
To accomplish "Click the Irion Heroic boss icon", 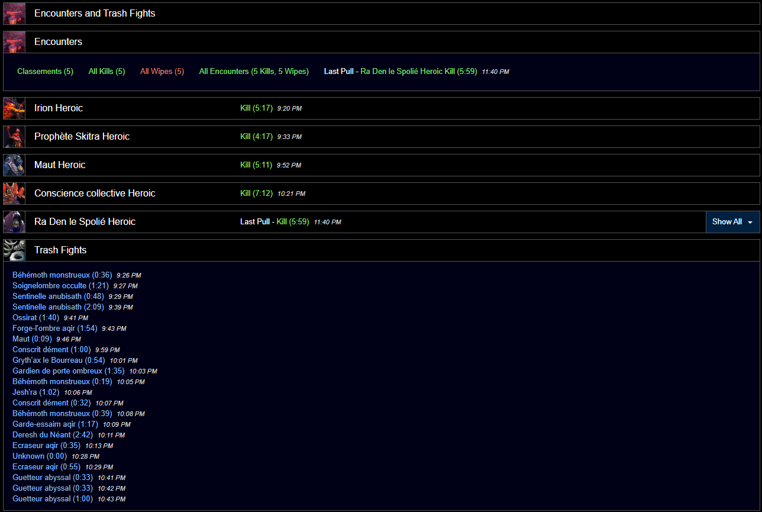I will coord(14,108).
